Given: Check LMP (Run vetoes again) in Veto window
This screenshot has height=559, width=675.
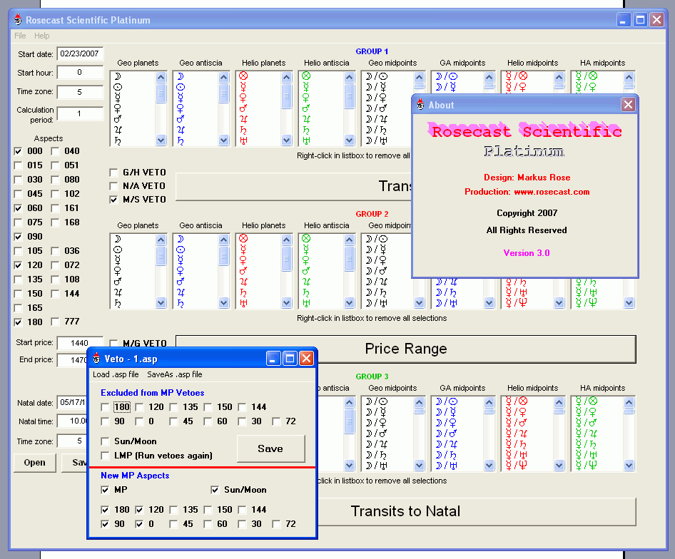Looking at the screenshot, I should (x=105, y=456).
